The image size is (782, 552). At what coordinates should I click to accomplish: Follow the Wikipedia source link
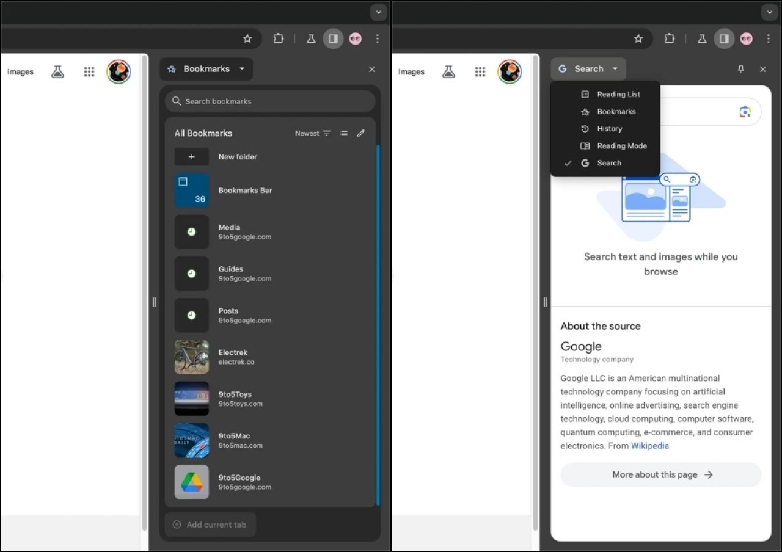point(650,446)
